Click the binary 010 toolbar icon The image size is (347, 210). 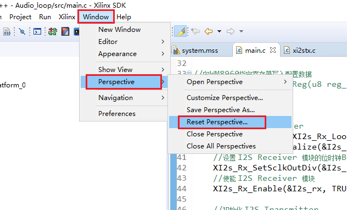[7, 32]
